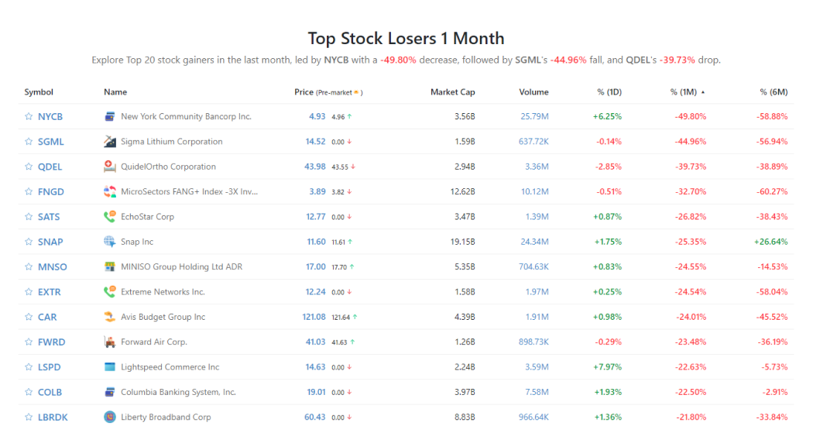813x426 pixels.
Task: Click the Extreme Networks logo icon
Action: point(109,291)
